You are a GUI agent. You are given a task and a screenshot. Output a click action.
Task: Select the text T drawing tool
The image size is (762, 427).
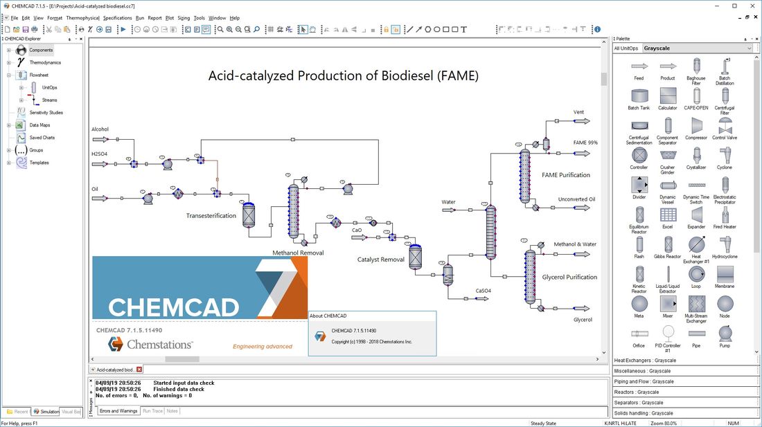point(463,30)
